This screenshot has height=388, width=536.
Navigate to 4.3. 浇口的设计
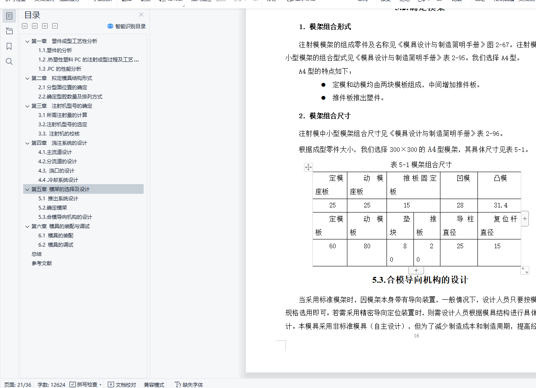56,170
